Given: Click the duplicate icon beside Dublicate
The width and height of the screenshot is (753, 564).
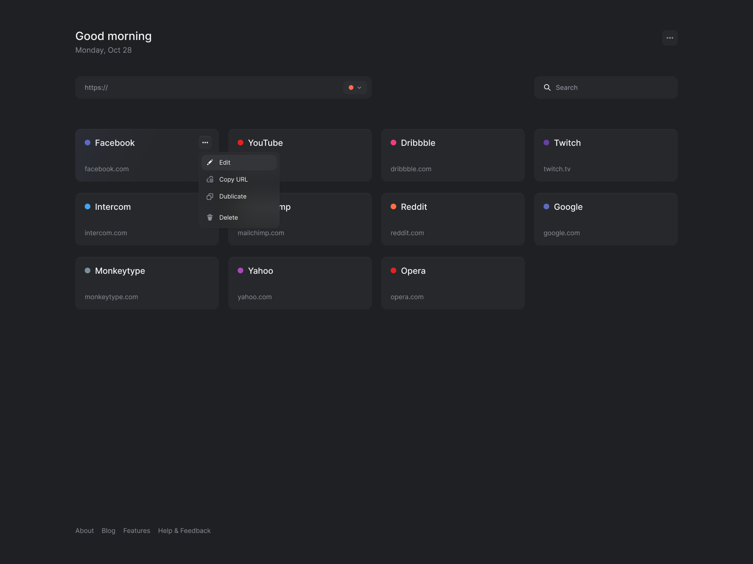Looking at the screenshot, I should 210,196.
